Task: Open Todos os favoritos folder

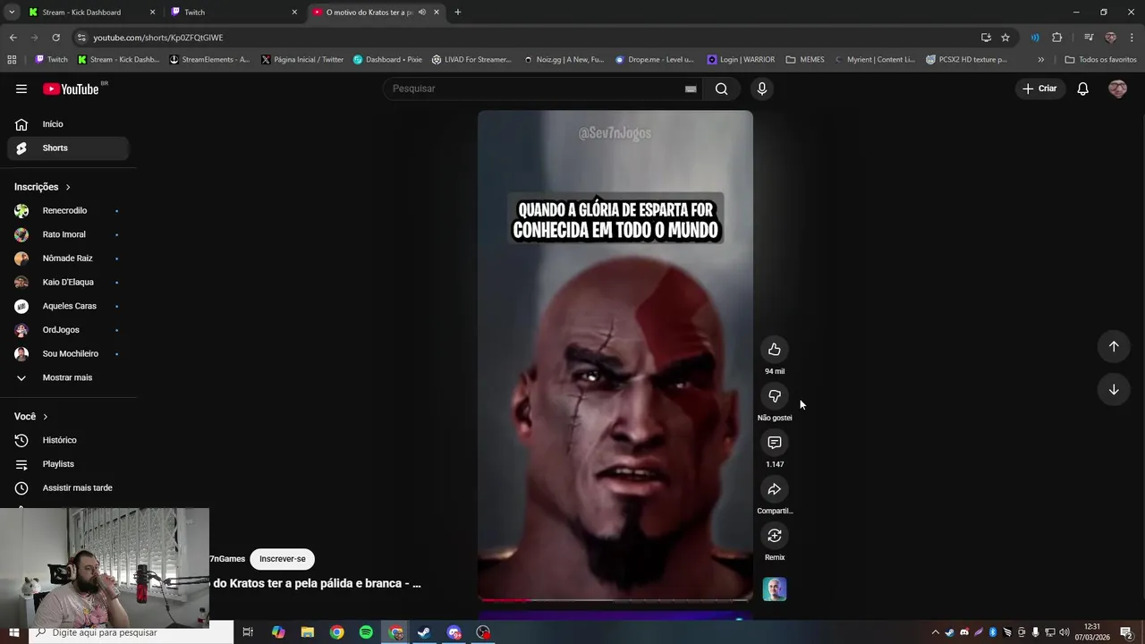Action: [1101, 60]
